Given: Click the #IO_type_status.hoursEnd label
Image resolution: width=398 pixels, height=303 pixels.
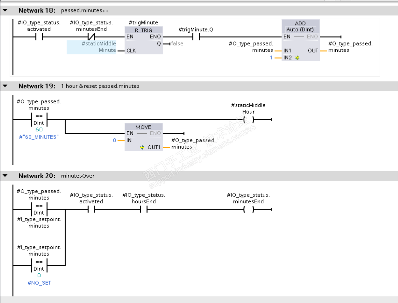Looking at the screenshot, I should [x=144, y=198].
